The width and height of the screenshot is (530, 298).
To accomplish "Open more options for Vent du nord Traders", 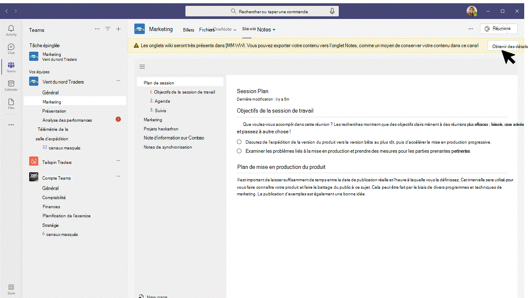I will [x=118, y=80].
